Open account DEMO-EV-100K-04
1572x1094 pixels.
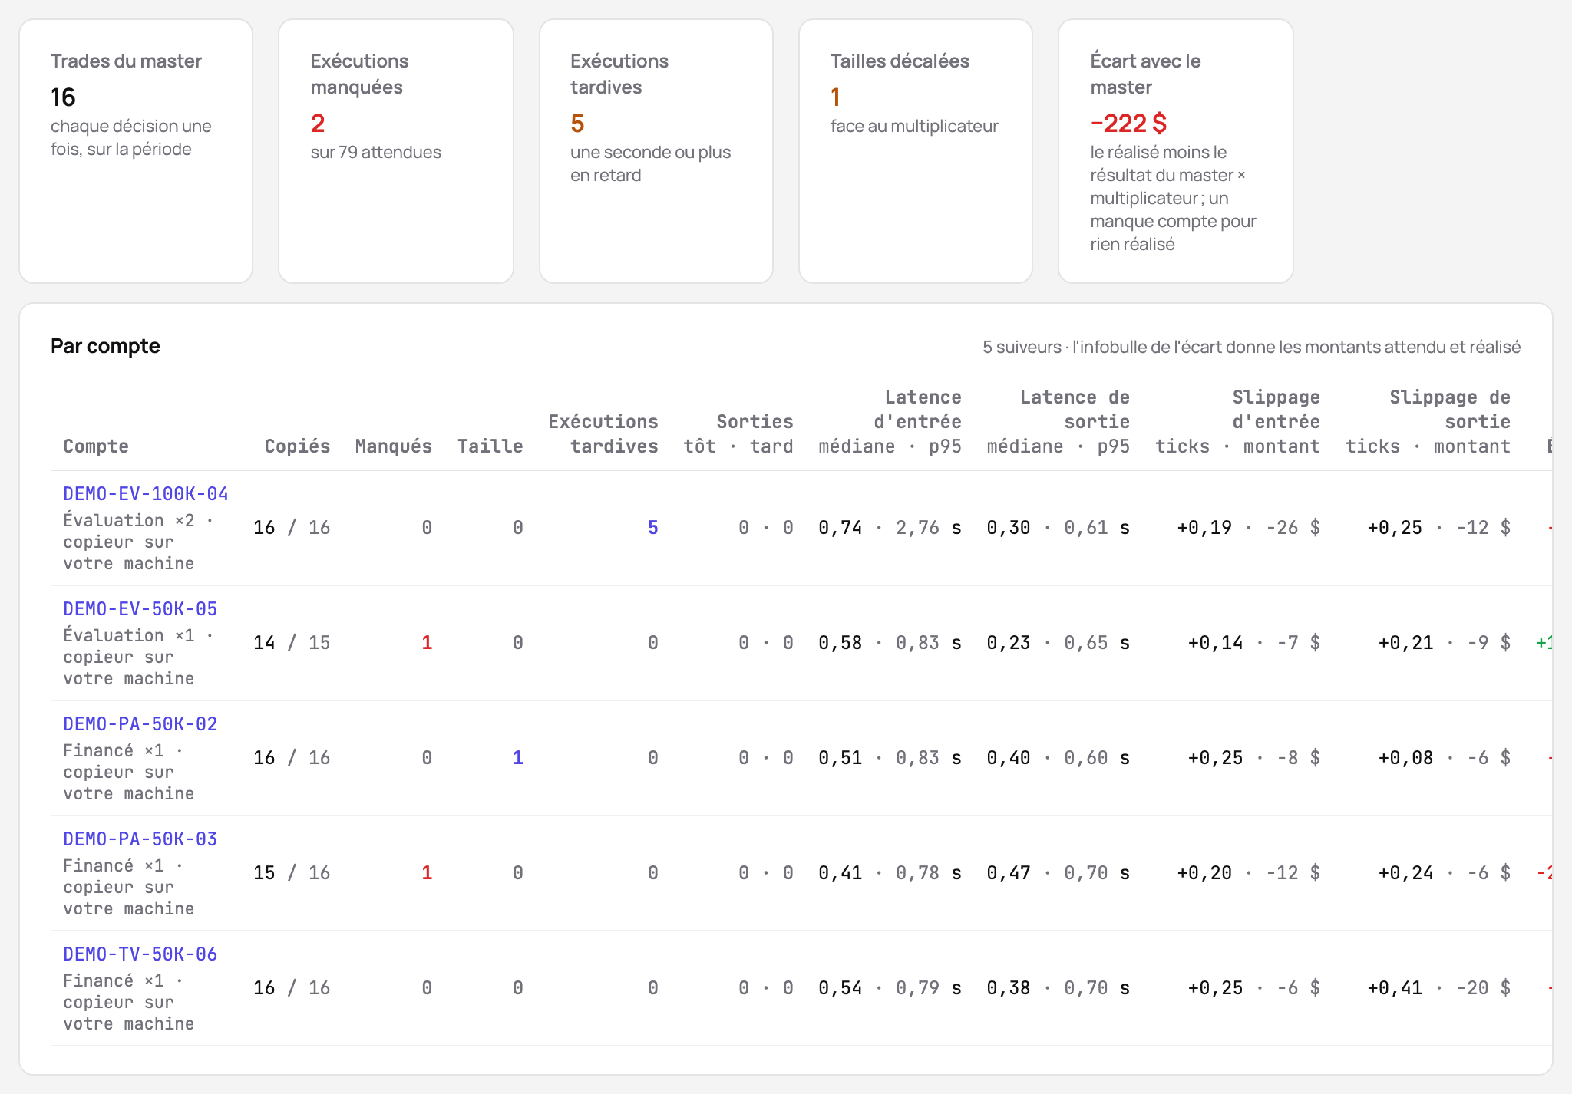146,494
